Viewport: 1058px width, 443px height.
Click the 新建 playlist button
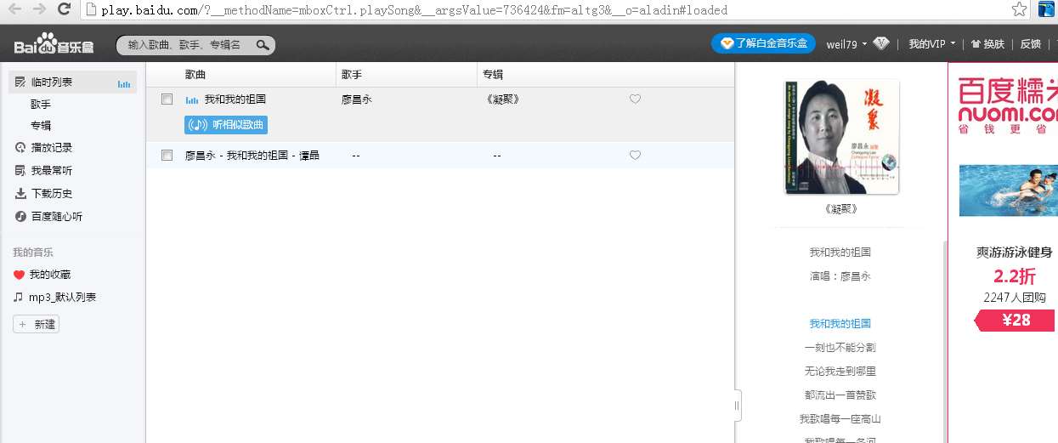click(x=36, y=325)
